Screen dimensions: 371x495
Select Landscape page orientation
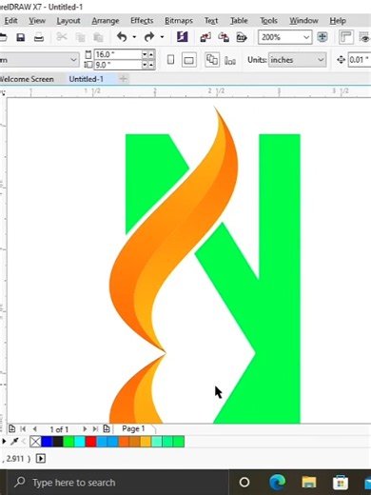point(189,60)
